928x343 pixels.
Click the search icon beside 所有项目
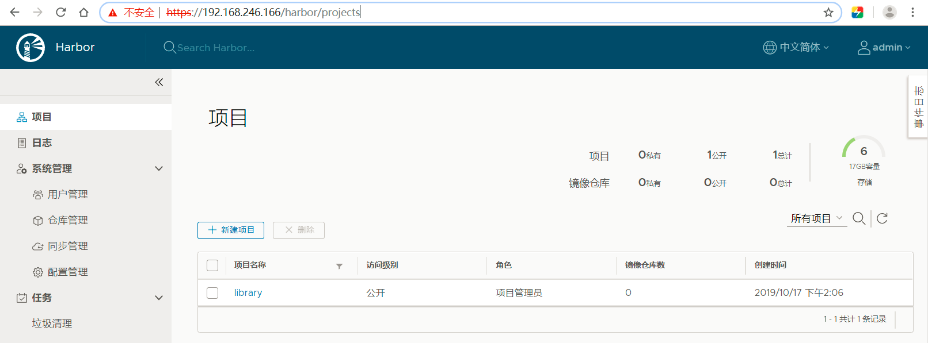pos(859,218)
